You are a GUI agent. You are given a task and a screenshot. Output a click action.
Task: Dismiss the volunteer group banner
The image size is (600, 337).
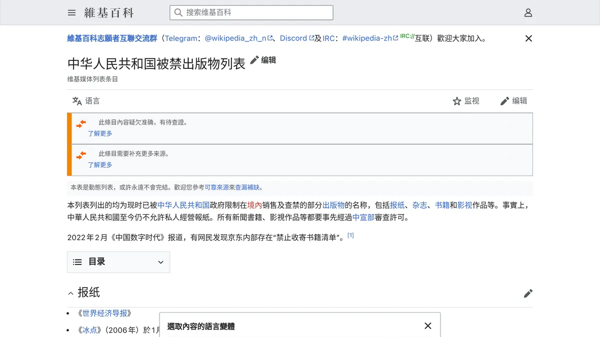pyautogui.click(x=528, y=38)
